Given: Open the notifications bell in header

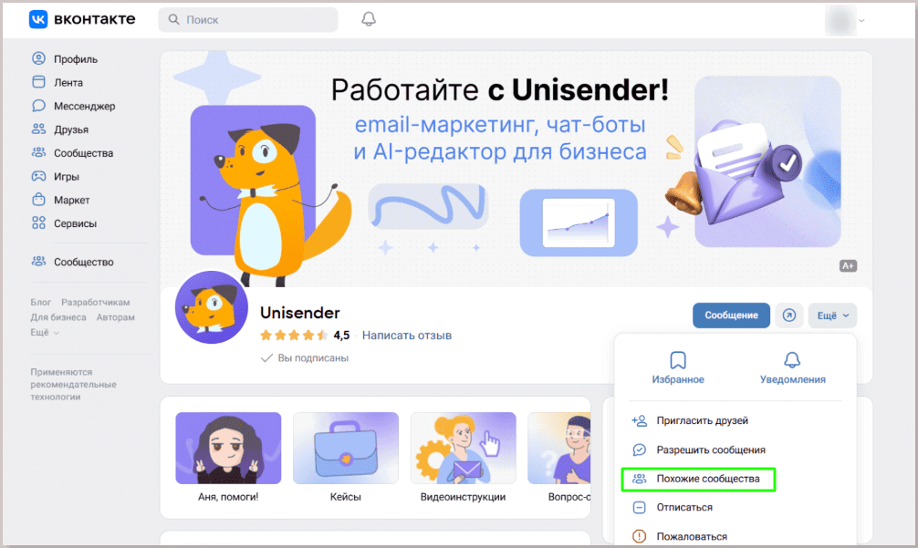Looking at the screenshot, I should click(369, 19).
